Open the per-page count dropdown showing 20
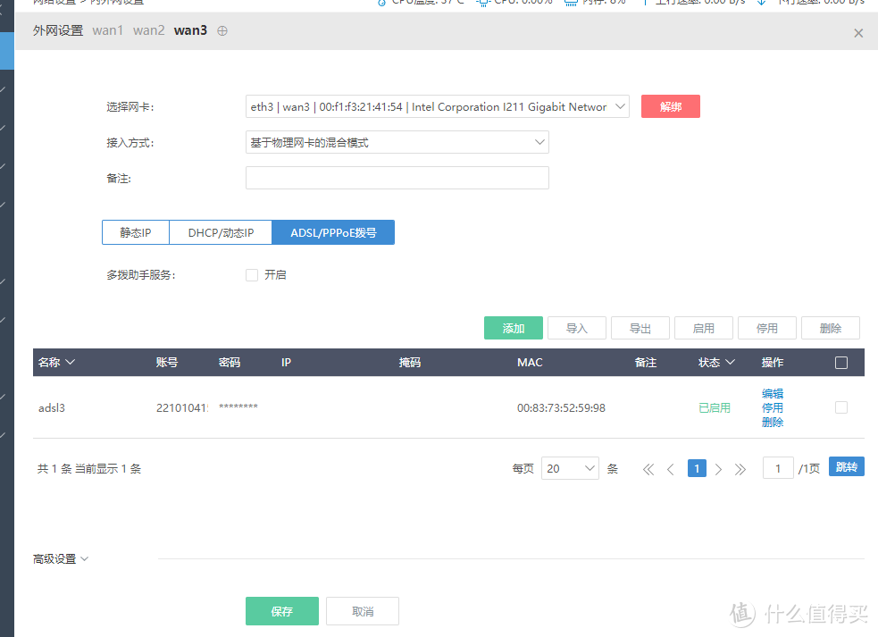This screenshot has width=878, height=637. (570, 468)
